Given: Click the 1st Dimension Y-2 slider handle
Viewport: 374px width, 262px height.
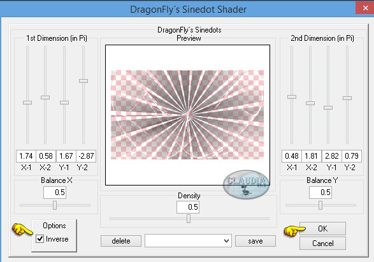Looking at the screenshot, I should pos(83,81).
